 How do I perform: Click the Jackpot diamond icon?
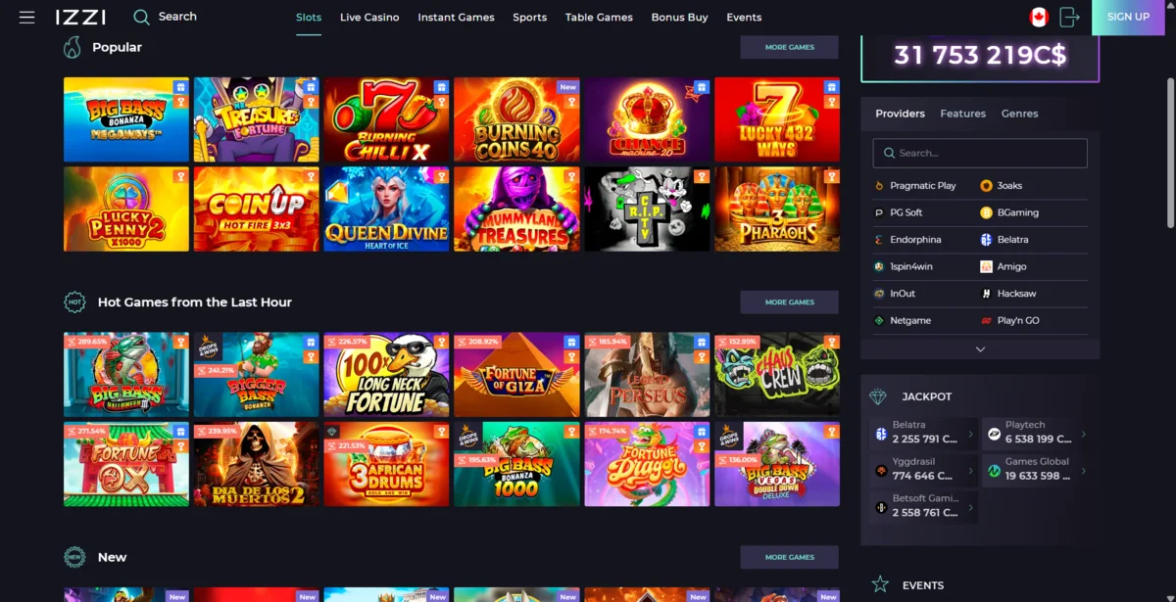coord(878,396)
